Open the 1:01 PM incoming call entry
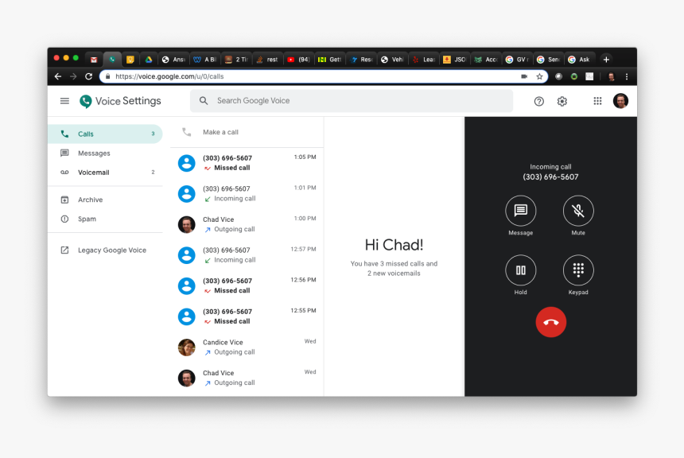 pos(247,194)
